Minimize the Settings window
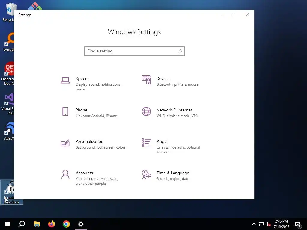The height and width of the screenshot is (230, 307). coord(220,15)
